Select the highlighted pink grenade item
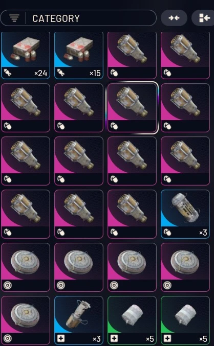This screenshot has height=346, width=214. pos(132,108)
